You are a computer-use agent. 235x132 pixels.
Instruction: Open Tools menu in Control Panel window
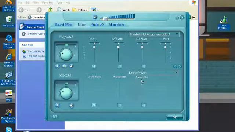click(x=59, y=3)
